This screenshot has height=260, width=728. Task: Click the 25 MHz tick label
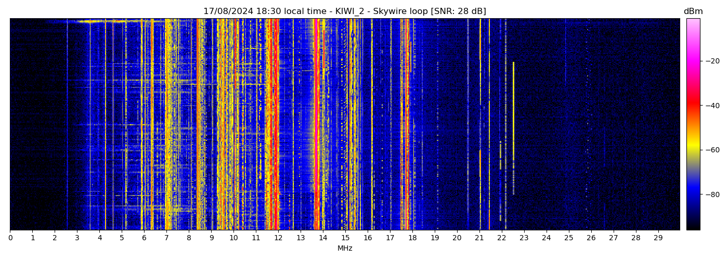click(x=568, y=238)
